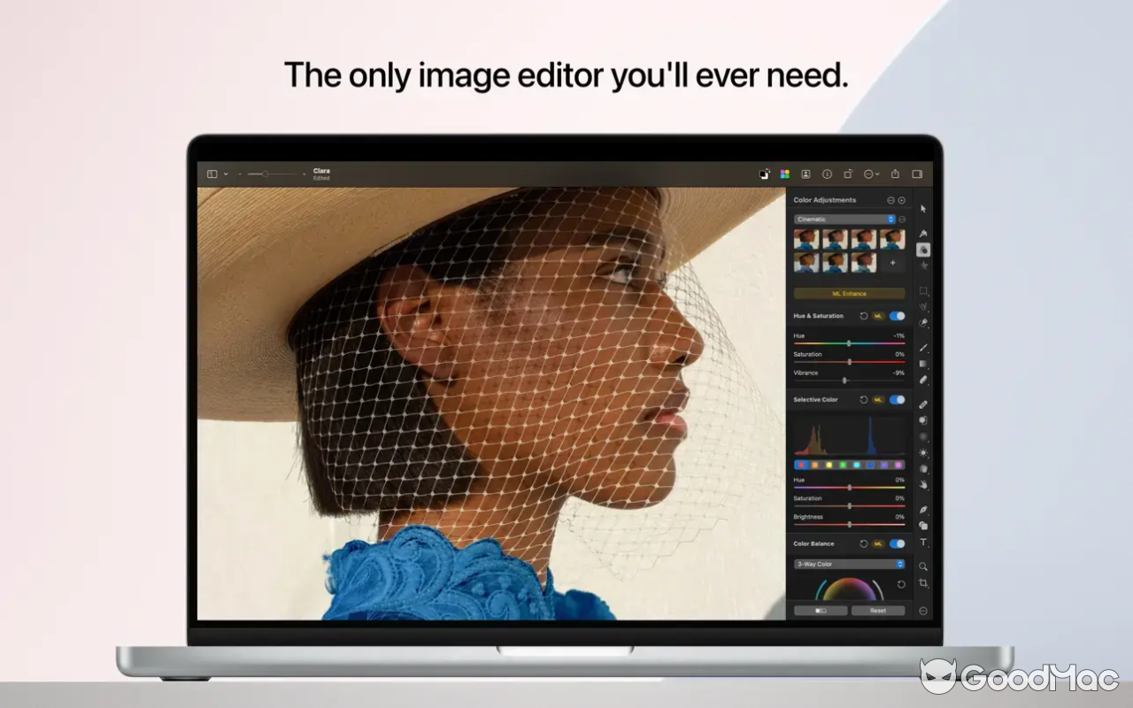This screenshot has height=708, width=1133.
Task: Open the Zoom magnifier tool
Action: (923, 565)
